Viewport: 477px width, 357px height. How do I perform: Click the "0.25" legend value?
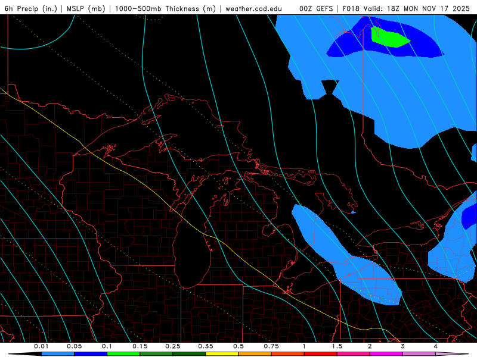click(x=173, y=346)
